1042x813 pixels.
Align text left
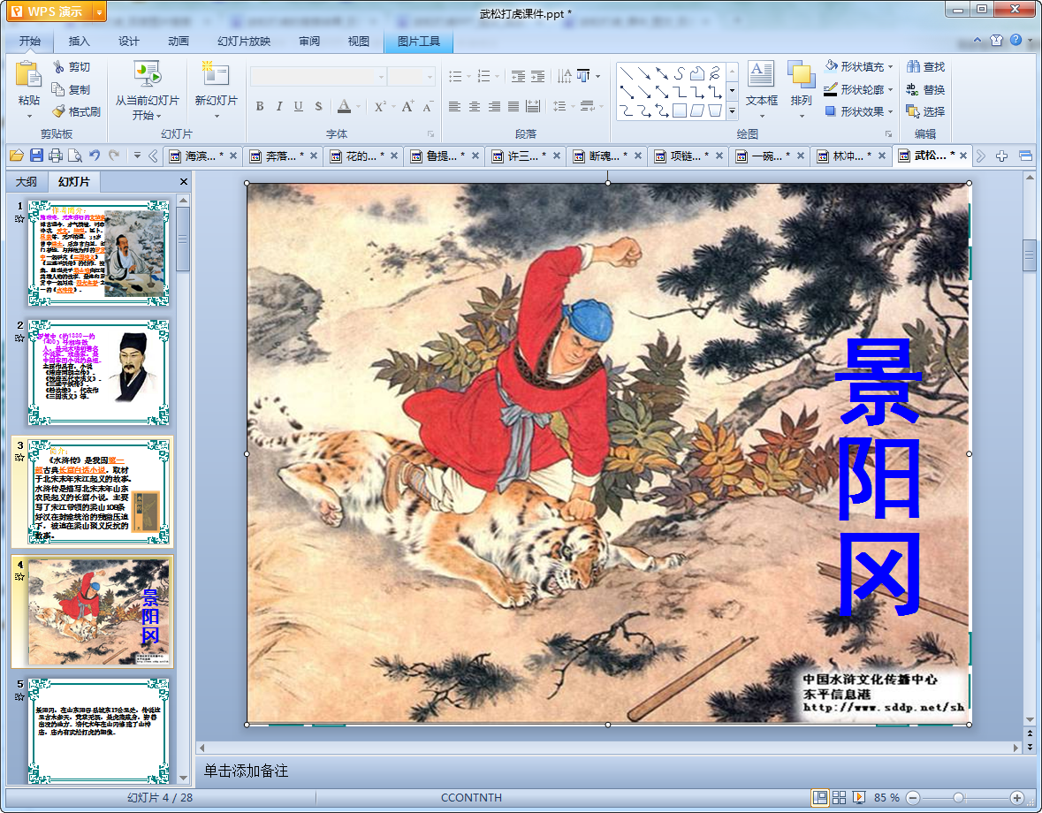coord(454,106)
